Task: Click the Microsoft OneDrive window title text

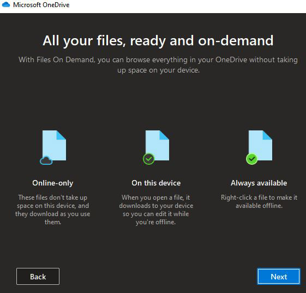Action: 41,5
